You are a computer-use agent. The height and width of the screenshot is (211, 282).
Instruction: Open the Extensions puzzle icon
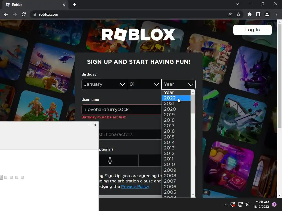tap(250, 14)
